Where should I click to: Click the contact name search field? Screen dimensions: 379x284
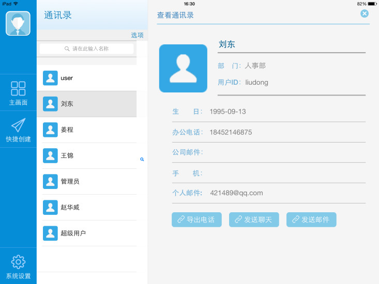pos(87,49)
